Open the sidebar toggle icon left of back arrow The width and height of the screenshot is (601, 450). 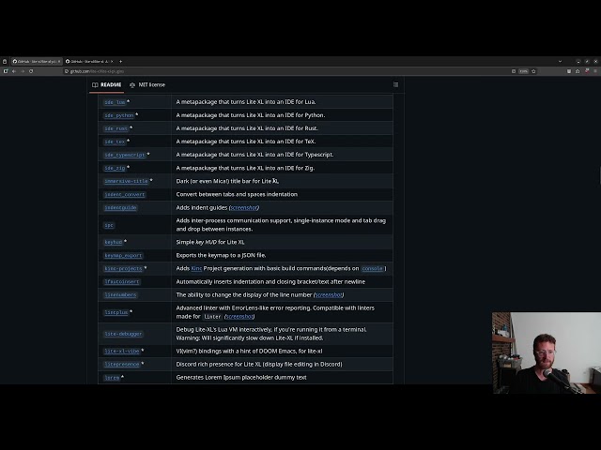6,71
